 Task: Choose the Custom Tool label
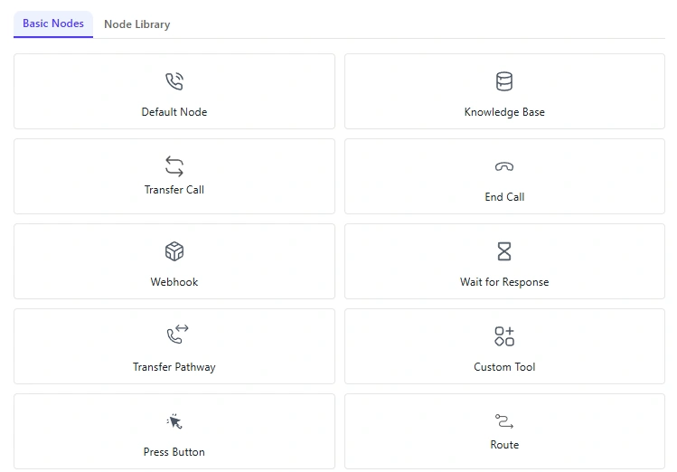coord(504,367)
